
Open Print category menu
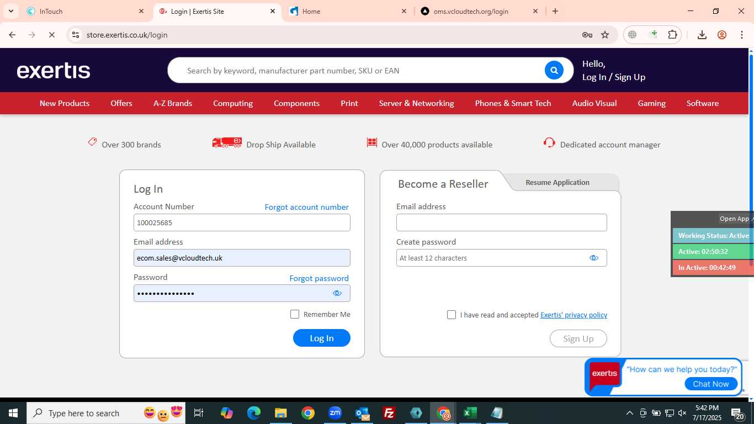pyautogui.click(x=349, y=103)
